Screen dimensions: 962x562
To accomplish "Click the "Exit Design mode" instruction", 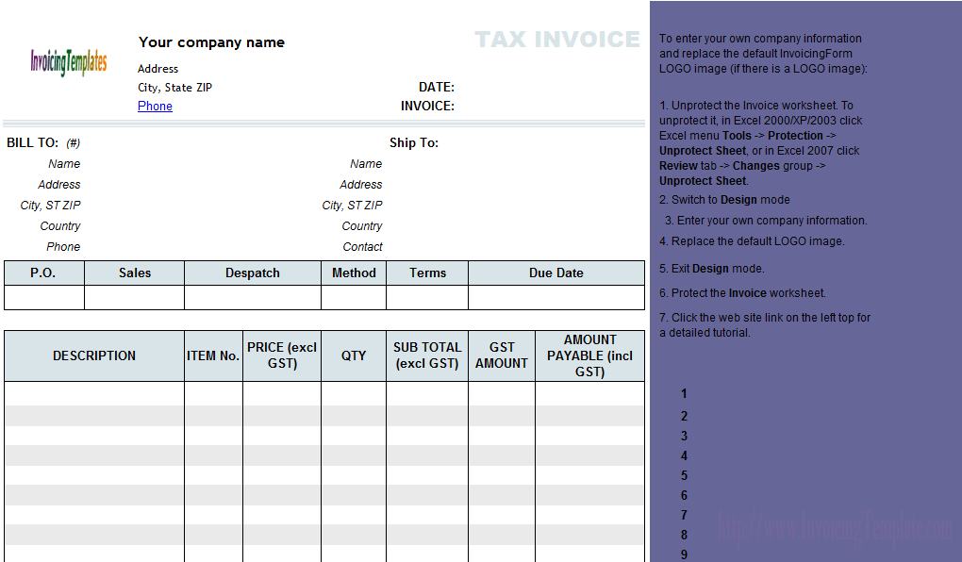I will pos(712,269).
